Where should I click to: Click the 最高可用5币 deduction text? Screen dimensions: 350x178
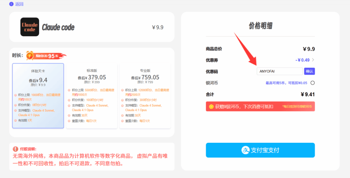click(x=286, y=83)
